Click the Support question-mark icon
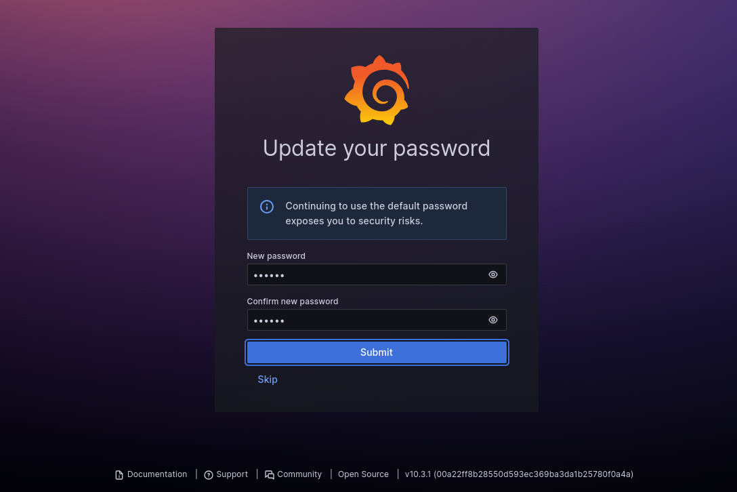Image resolution: width=737 pixels, height=492 pixels. click(209, 475)
